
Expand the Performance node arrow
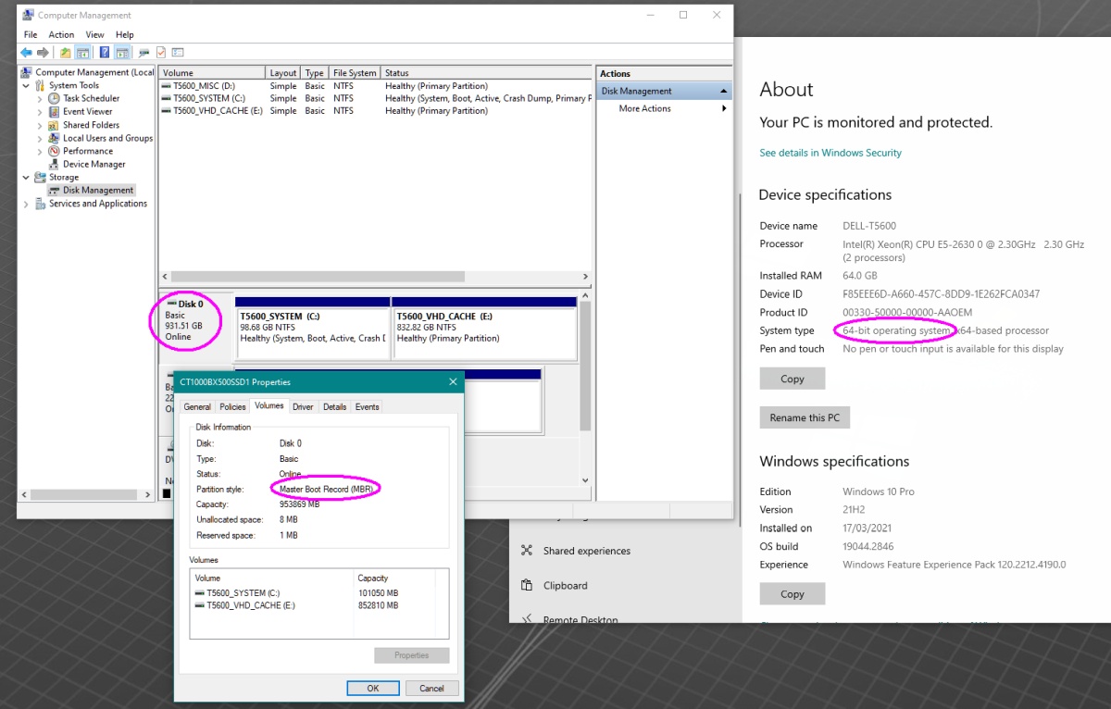tap(40, 151)
